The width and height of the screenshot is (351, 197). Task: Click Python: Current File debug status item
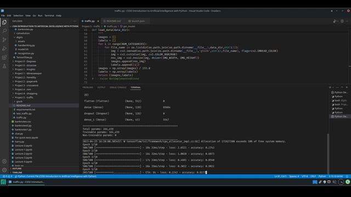pyautogui.click(x=56, y=176)
